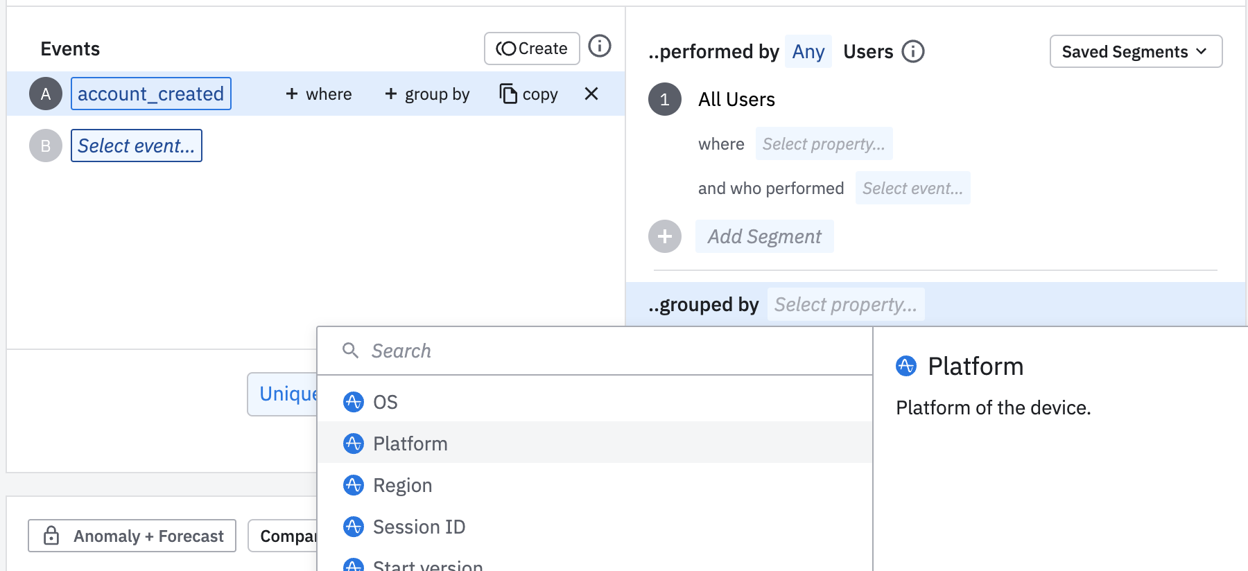1248x571 pixels.
Task: Click the Amplitude icon beside Session ID
Action: click(x=354, y=527)
